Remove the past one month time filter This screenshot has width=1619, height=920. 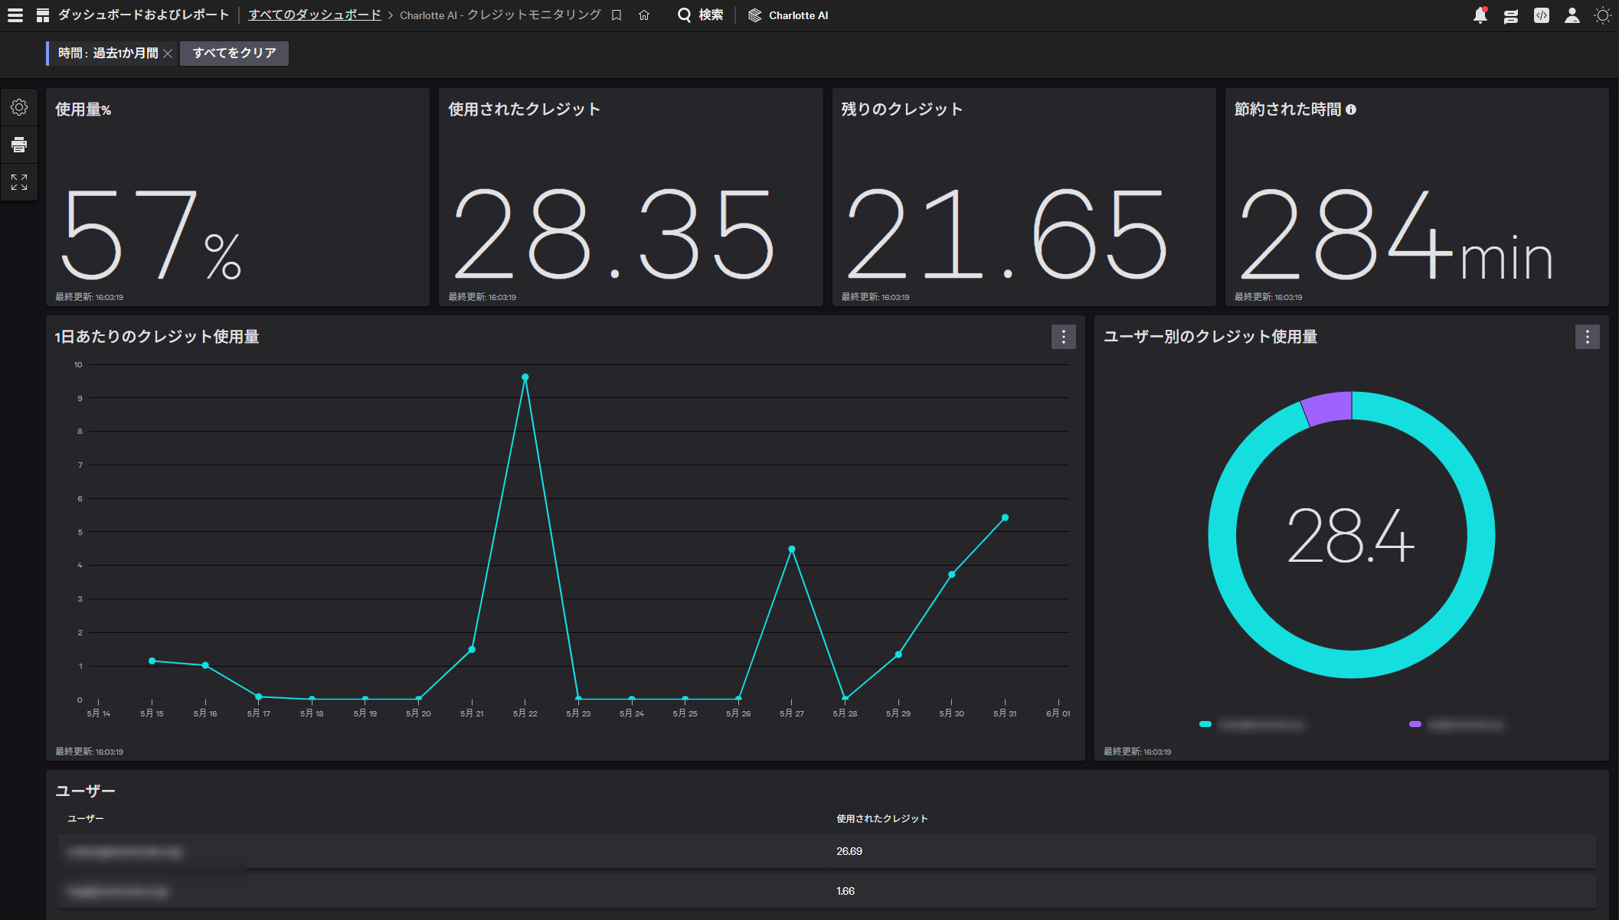point(168,54)
